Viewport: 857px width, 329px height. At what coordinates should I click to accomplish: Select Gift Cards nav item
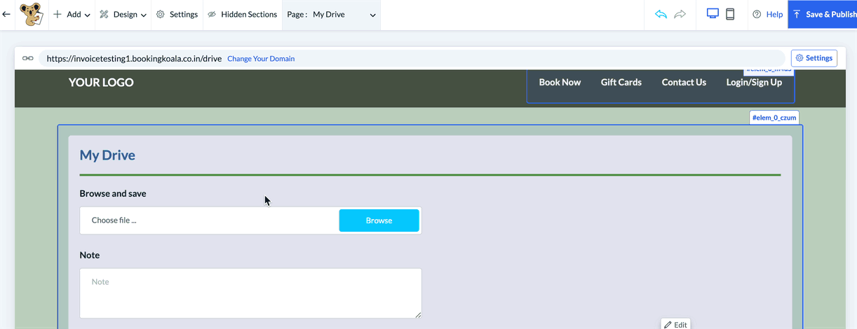coord(621,82)
